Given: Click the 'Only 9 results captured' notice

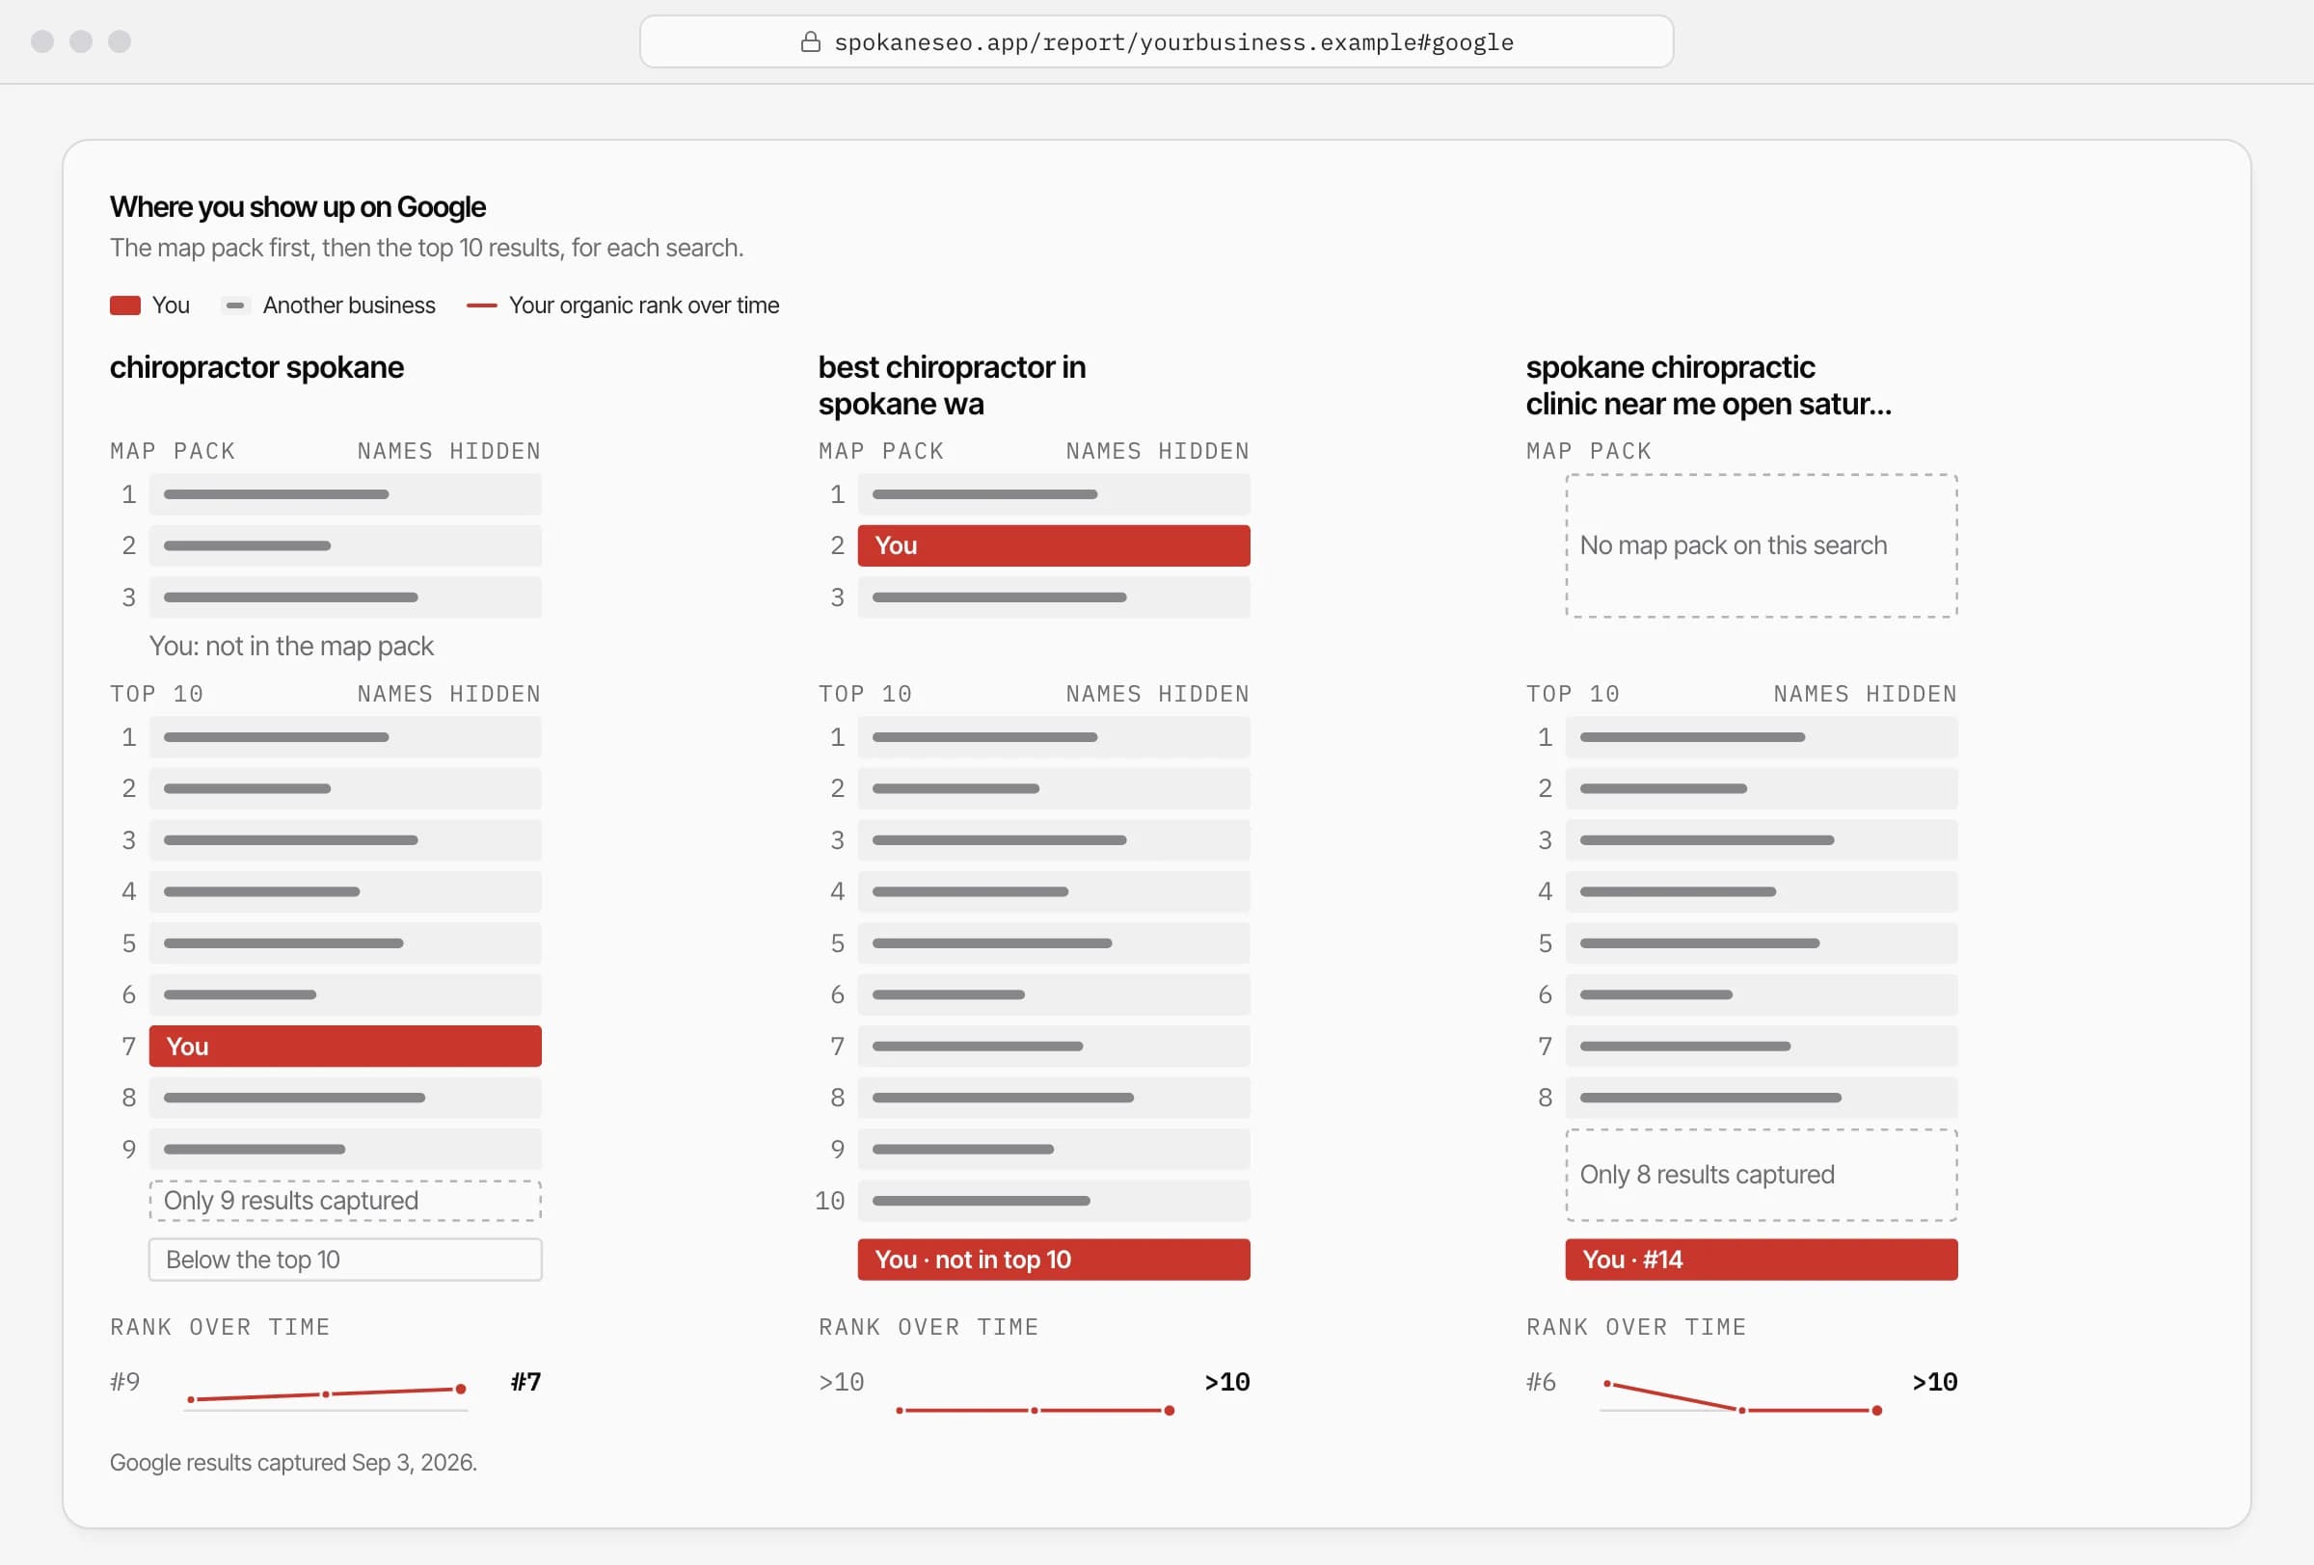Looking at the screenshot, I should click(x=345, y=1201).
